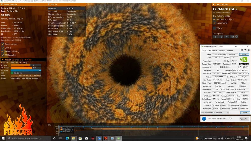Open Mail app from taskbar
This screenshot has height=141, width=251.
[86, 138]
